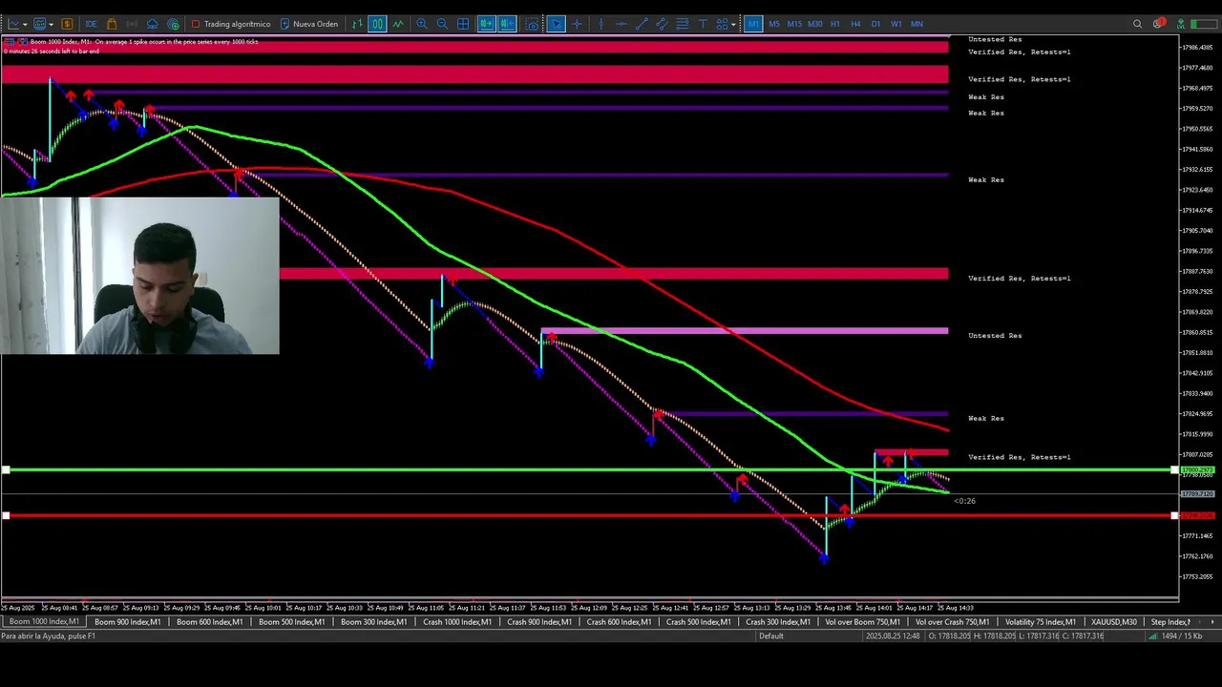Switch chart to line display

398,24
